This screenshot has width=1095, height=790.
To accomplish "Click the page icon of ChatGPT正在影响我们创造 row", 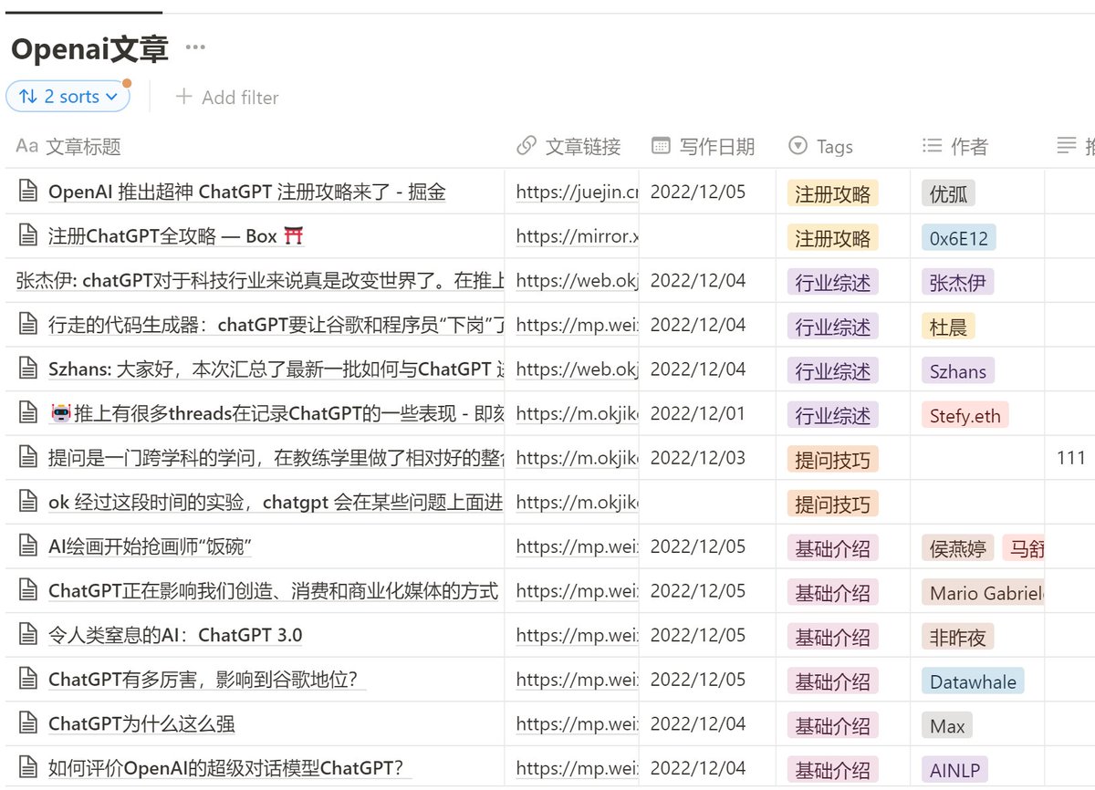I will click(29, 591).
